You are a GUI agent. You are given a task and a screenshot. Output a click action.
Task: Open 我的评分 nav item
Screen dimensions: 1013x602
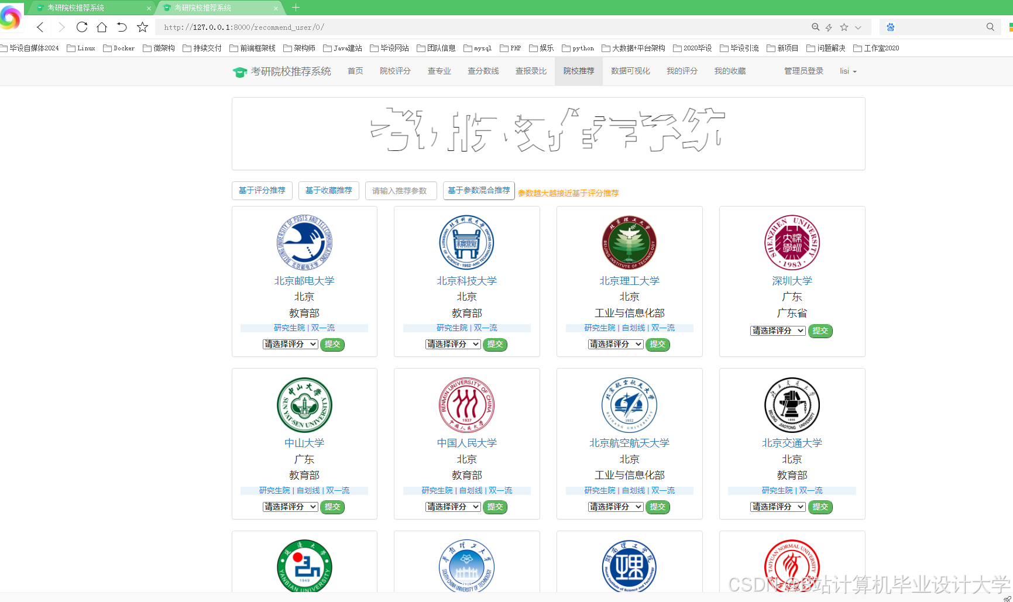point(682,71)
